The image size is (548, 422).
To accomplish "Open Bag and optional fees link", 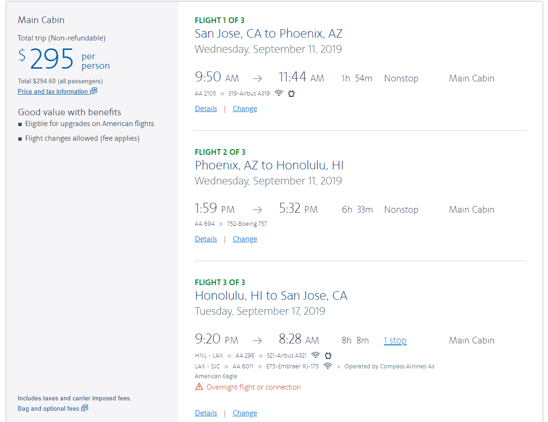I will 48,409.
